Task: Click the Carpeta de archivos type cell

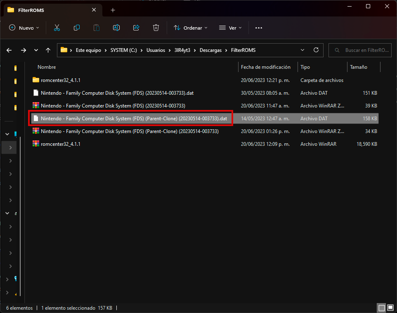Action: 322,80
